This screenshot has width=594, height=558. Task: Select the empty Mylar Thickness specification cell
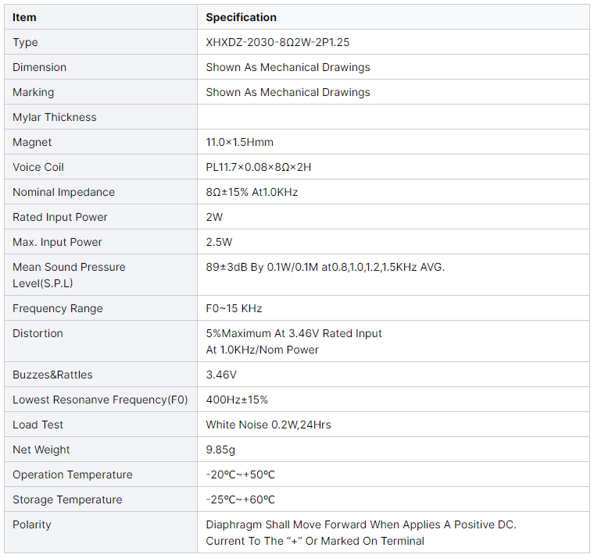pyautogui.click(x=393, y=117)
